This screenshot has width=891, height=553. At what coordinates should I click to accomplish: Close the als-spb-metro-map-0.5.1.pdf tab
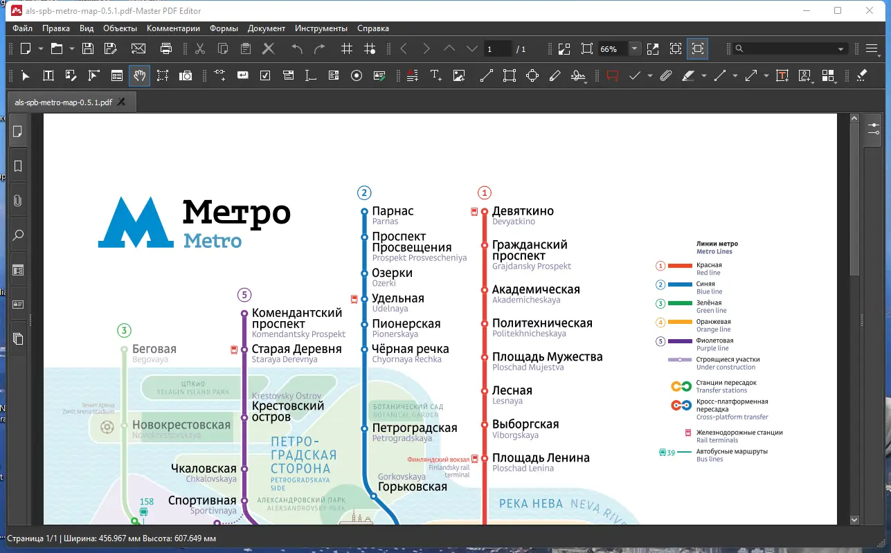[122, 102]
